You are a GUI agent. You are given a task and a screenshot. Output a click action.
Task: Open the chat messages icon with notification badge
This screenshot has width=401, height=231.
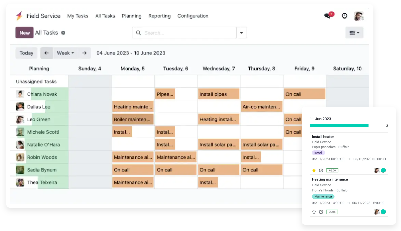328,16
